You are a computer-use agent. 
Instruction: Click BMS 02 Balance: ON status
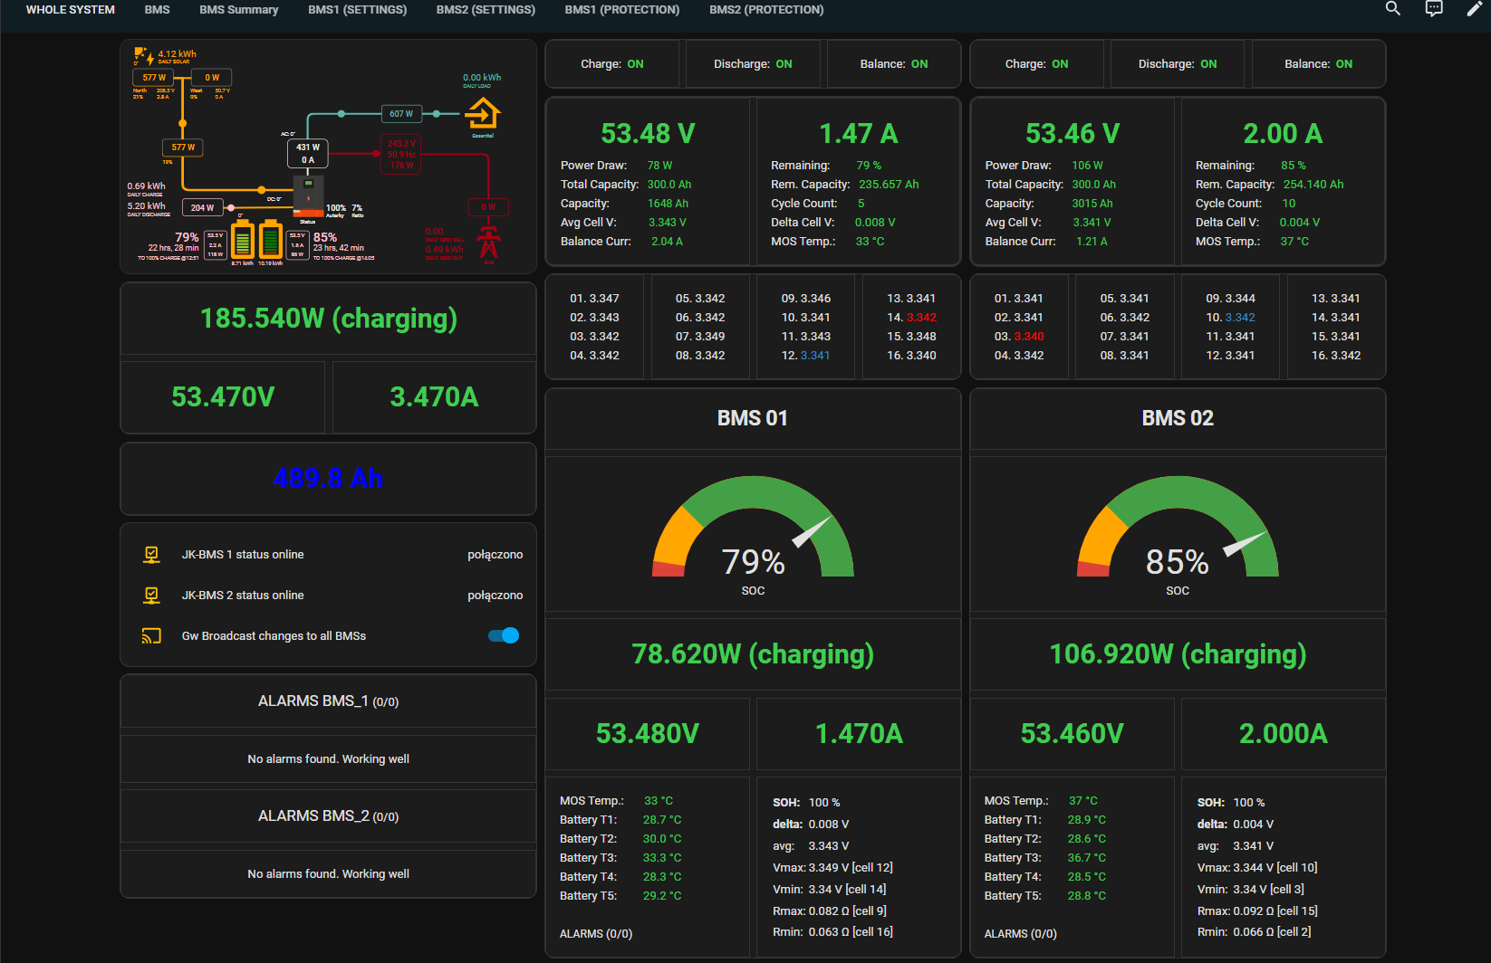tap(1319, 64)
